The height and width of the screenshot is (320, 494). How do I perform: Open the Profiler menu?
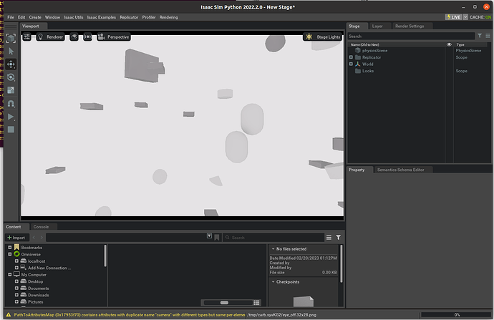[x=149, y=17]
